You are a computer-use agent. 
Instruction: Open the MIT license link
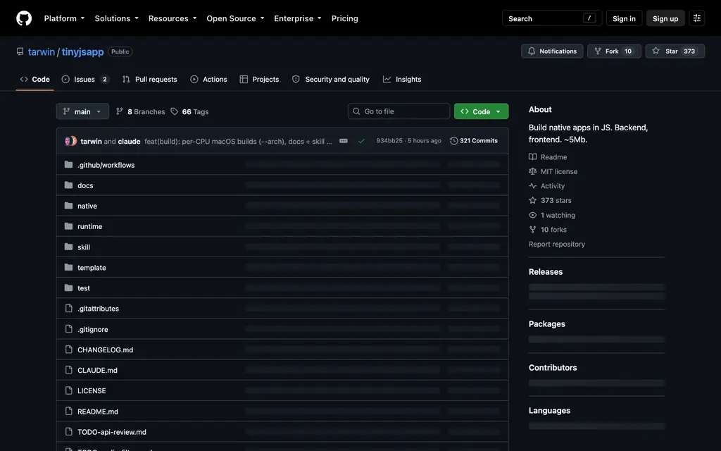click(553, 171)
